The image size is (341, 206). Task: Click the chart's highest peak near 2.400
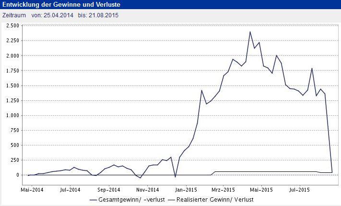click(x=250, y=32)
